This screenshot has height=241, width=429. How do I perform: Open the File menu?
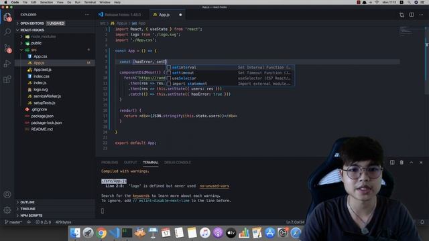pyautogui.click(x=25, y=2)
